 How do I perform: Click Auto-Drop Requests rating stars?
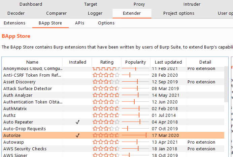click(x=106, y=129)
